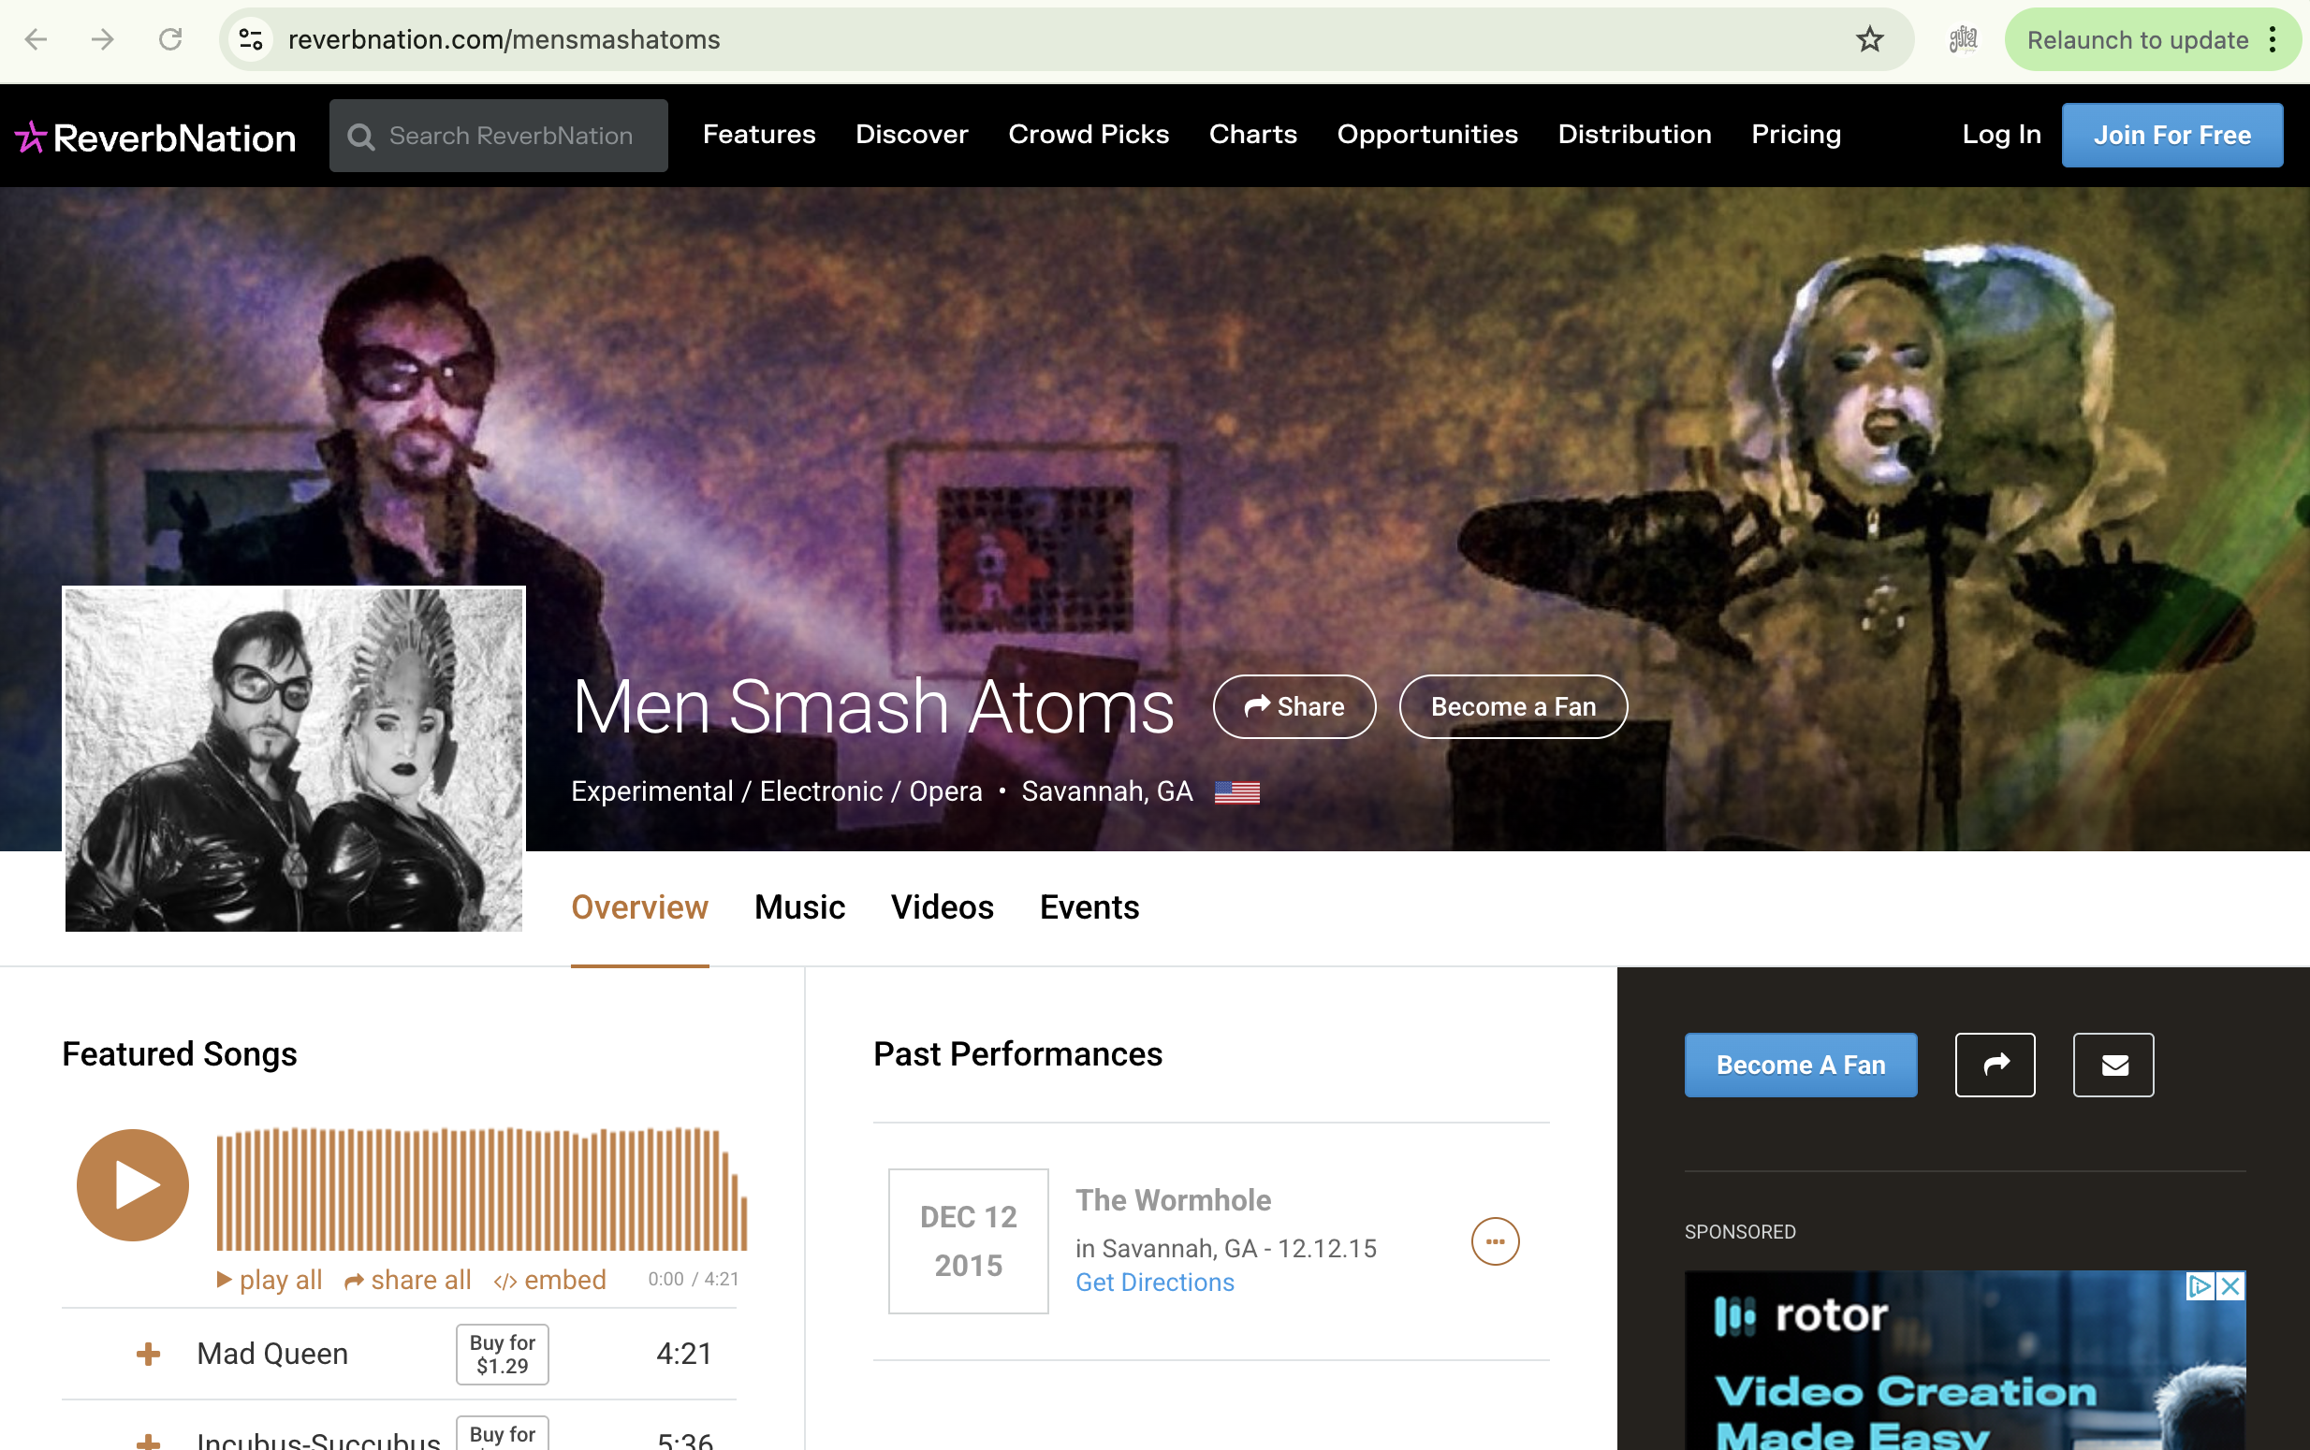The width and height of the screenshot is (2310, 1450).
Task: Click the address bar URL
Action: pos(504,39)
